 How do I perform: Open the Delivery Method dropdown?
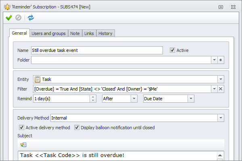[x=221, y=118]
